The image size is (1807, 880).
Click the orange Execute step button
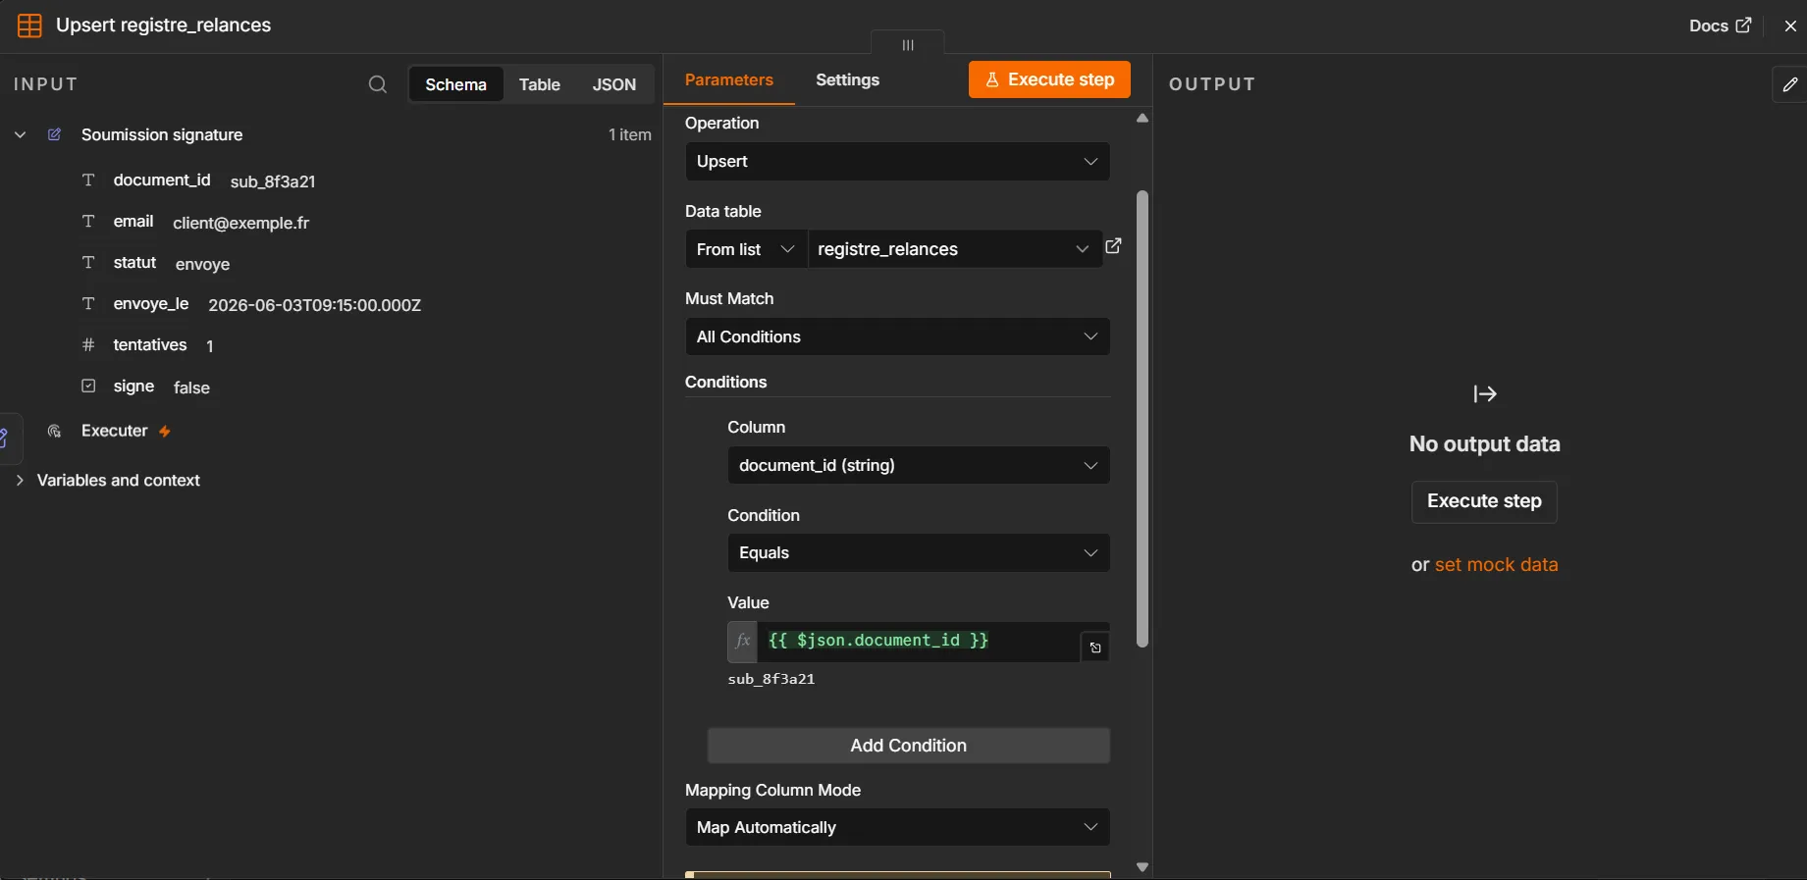pos(1049,79)
